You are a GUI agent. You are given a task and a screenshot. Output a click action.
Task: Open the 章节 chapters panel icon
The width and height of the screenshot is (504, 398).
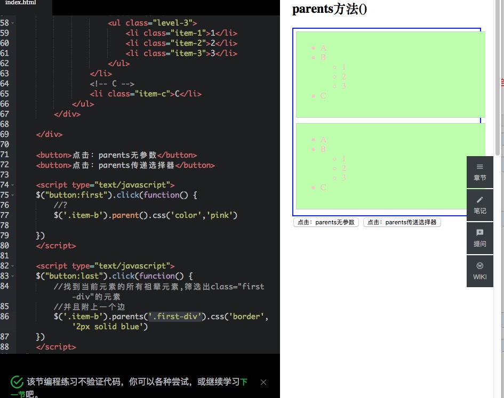(x=479, y=172)
